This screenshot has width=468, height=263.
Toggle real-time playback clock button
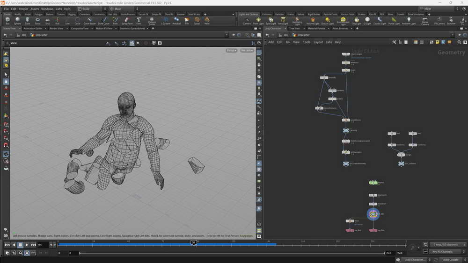coord(27,253)
